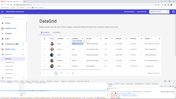This screenshot has height=99, width=176.
Task: Click the Birth Date column filter icon
Action: coord(127,39)
